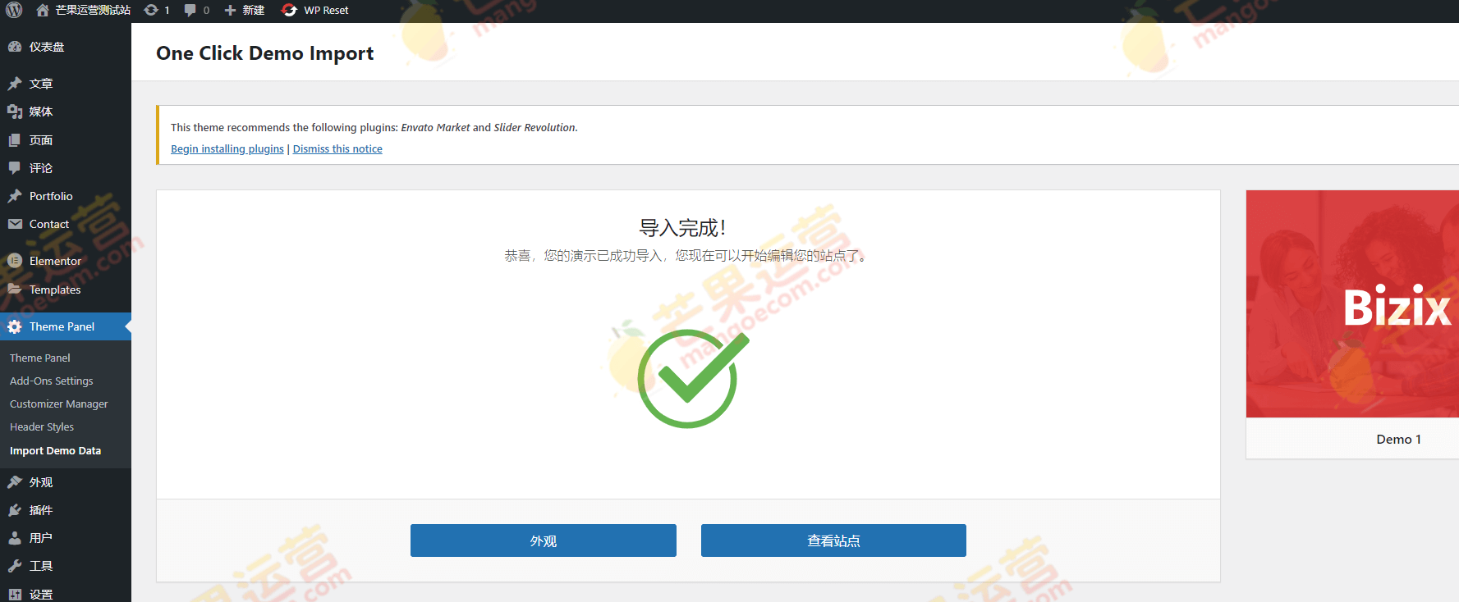Click the updates refresh icon
The width and height of the screenshot is (1459, 602).
(151, 10)
